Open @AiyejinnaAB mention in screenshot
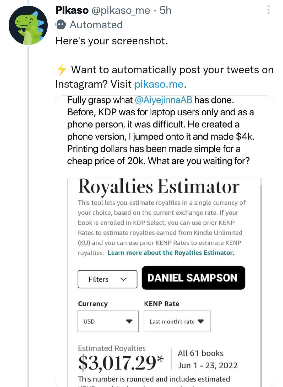The width and height of the screenshot is (283, 387). (164, 100)
